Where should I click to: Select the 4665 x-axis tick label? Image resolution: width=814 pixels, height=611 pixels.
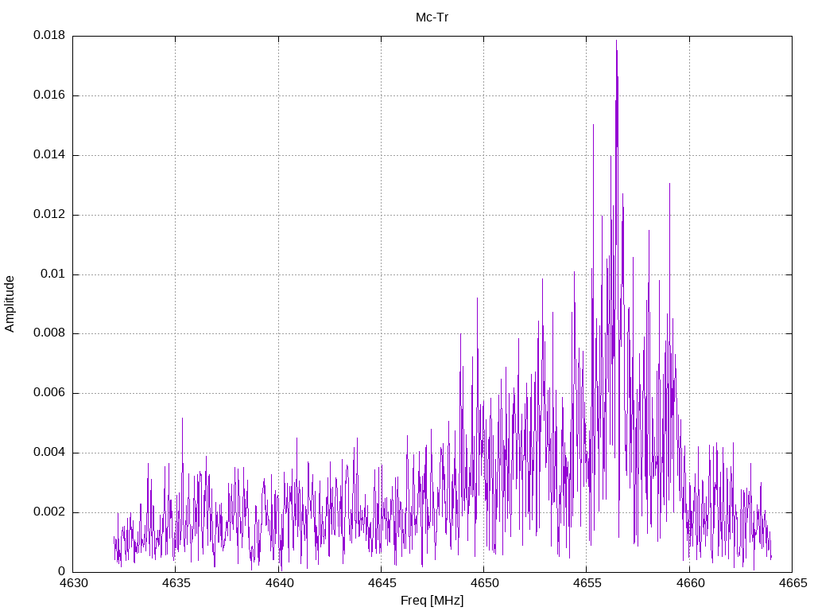(x=791, y=584)
